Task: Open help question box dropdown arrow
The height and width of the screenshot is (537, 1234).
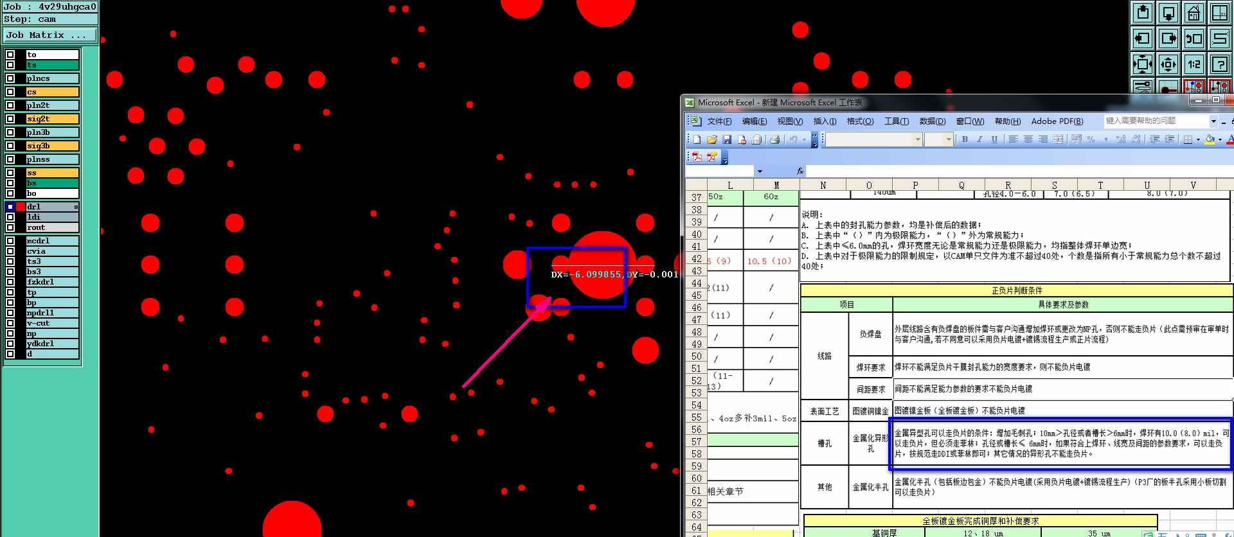Action: pos(1213,121)
